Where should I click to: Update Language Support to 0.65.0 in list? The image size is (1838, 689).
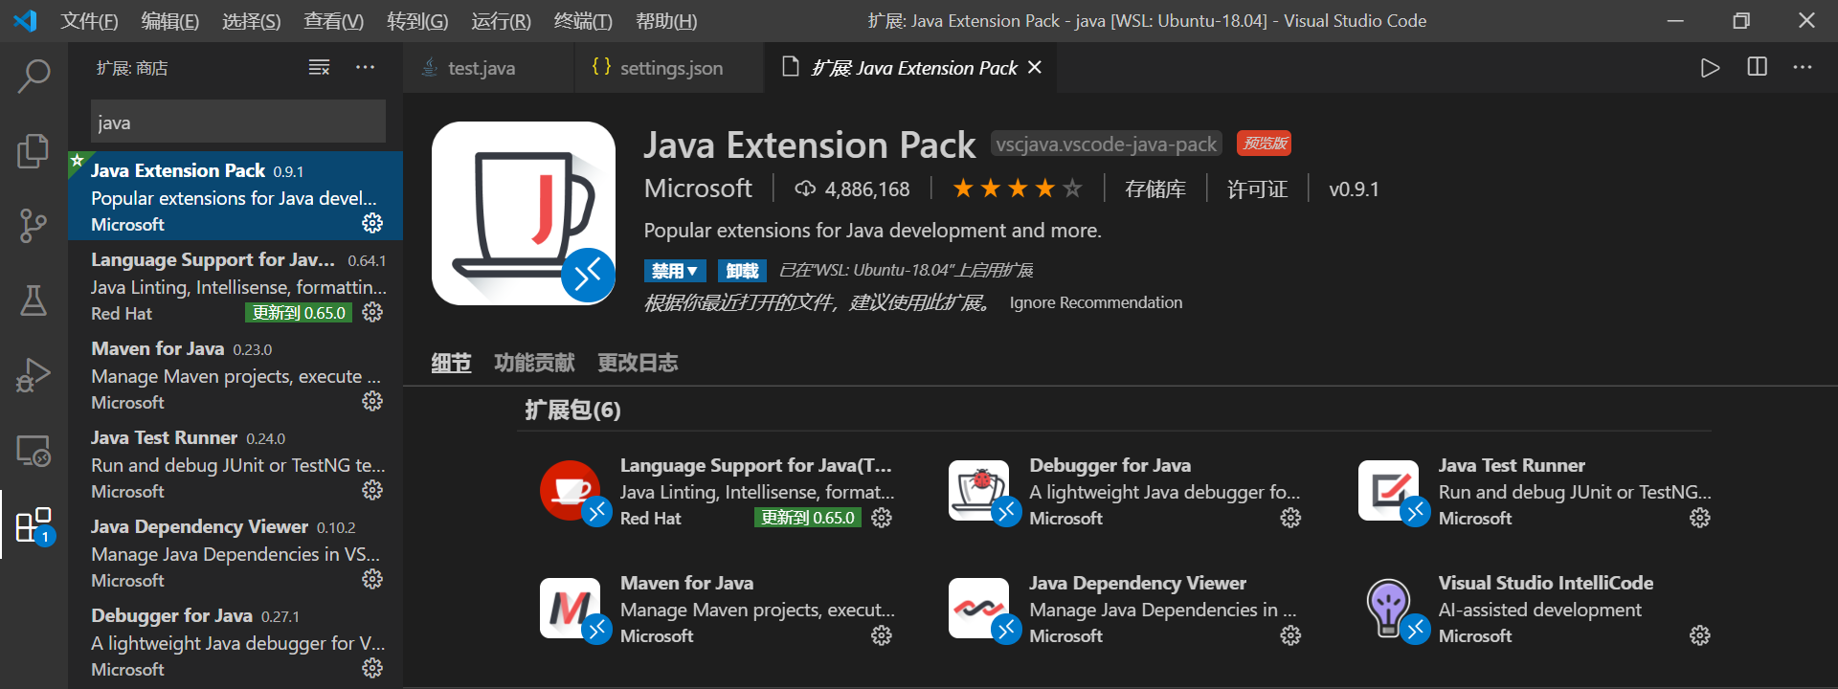click(x=299, y=313)
